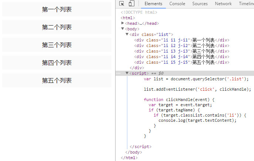This screenshot has width=254, height=161.
Task: Click the 第三个列表 item on the page
Action: [x=57, y=45]
